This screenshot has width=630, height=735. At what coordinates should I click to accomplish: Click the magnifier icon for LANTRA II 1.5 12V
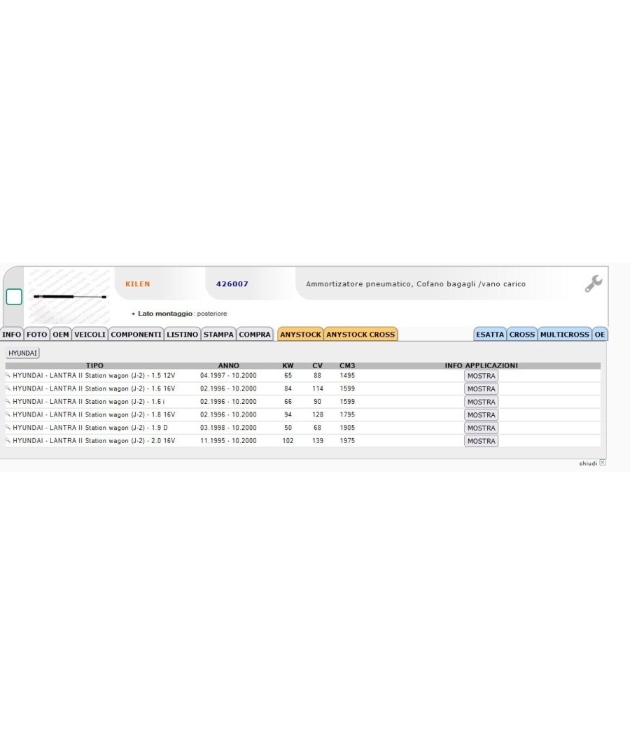pyautogui.click(x=8, y=375)
